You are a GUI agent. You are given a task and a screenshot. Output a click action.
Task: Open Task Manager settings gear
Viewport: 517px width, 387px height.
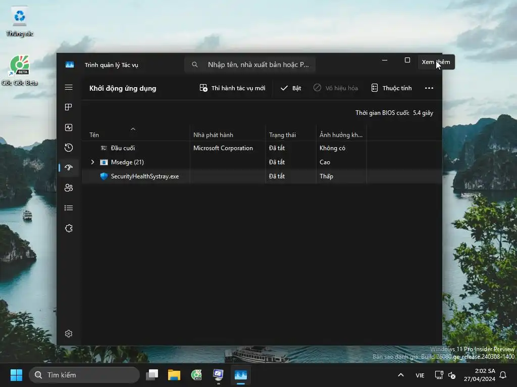tap(69, 334)
